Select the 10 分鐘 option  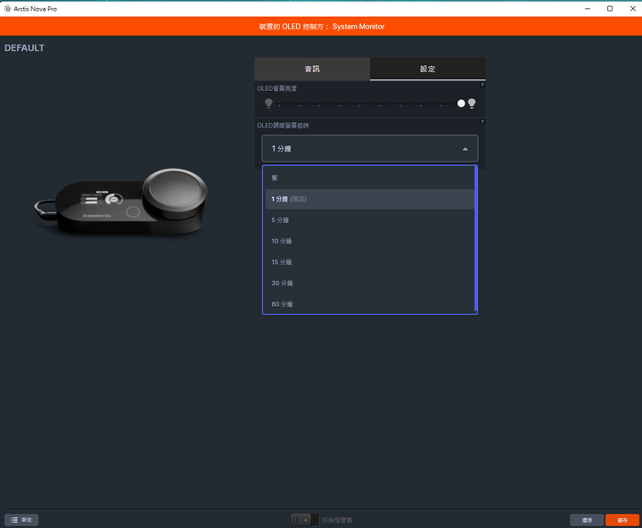coord(370,241)
